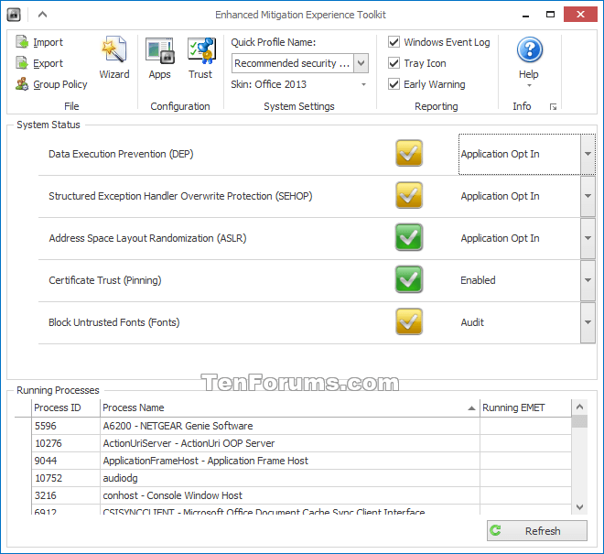Viewport: 604px width, 554px height.
Task: Open the Info group dialog launcher
Action: click(x=553, y=107)
